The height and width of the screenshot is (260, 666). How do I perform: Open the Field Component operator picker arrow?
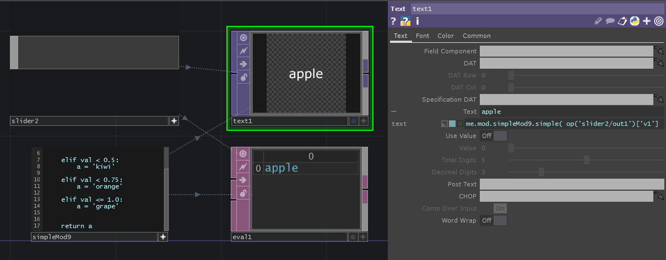(658, 51)
